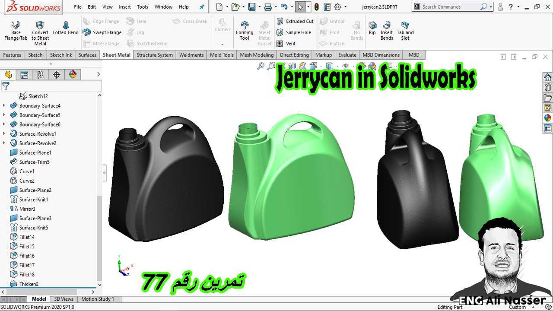Open the Options gear icon
553x311 pixels.
pyautogui.click(x=338, y=6)
